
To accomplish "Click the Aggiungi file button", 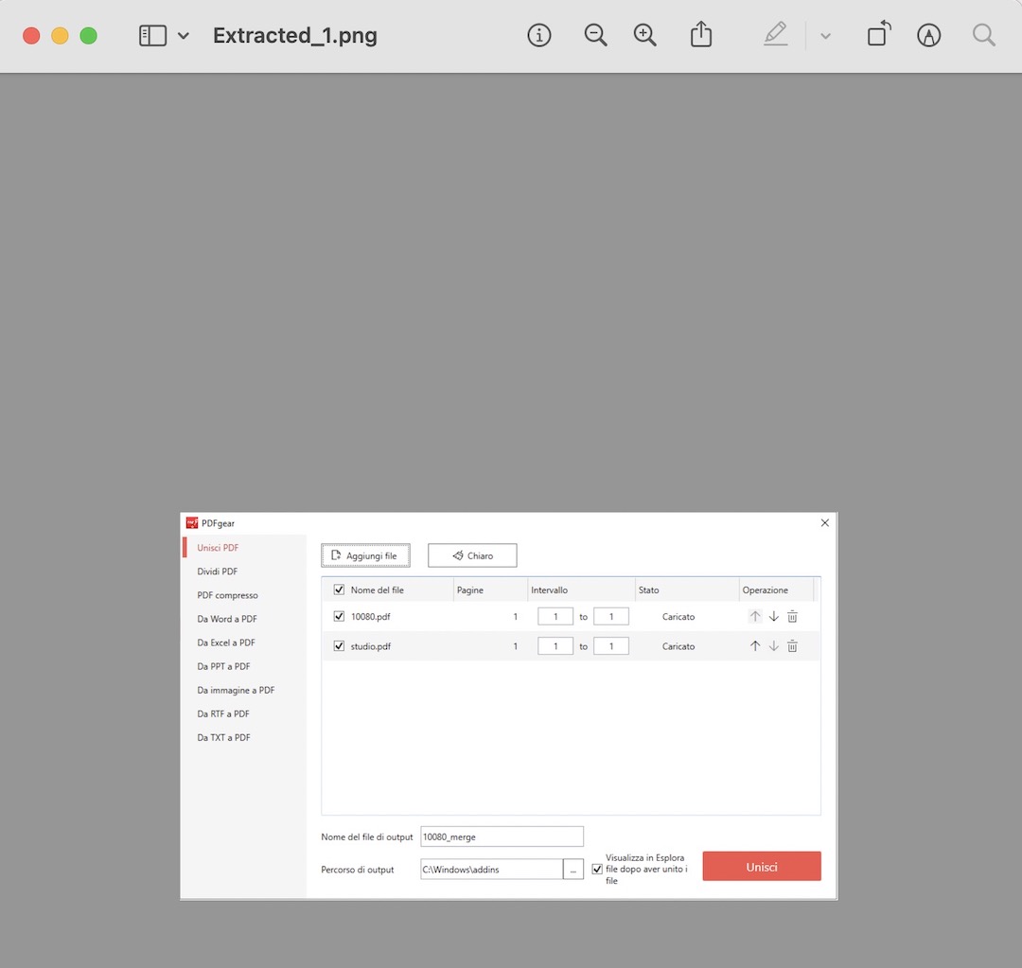I will pos(365,555).
